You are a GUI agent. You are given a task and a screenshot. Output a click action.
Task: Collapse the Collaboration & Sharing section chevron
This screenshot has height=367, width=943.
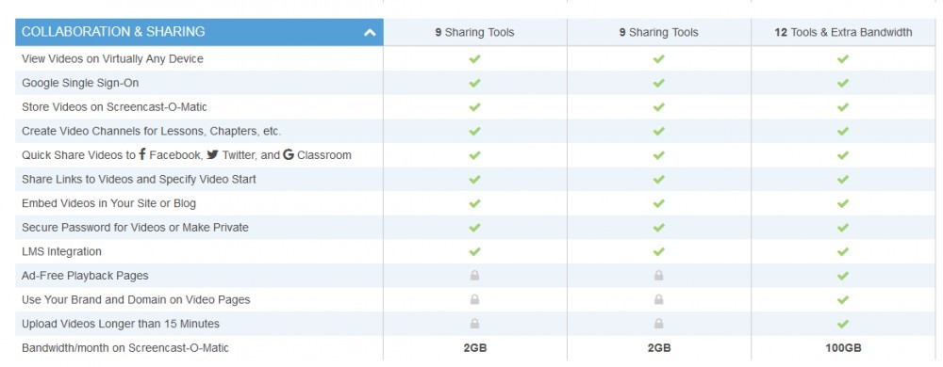[x=370, y=32]
